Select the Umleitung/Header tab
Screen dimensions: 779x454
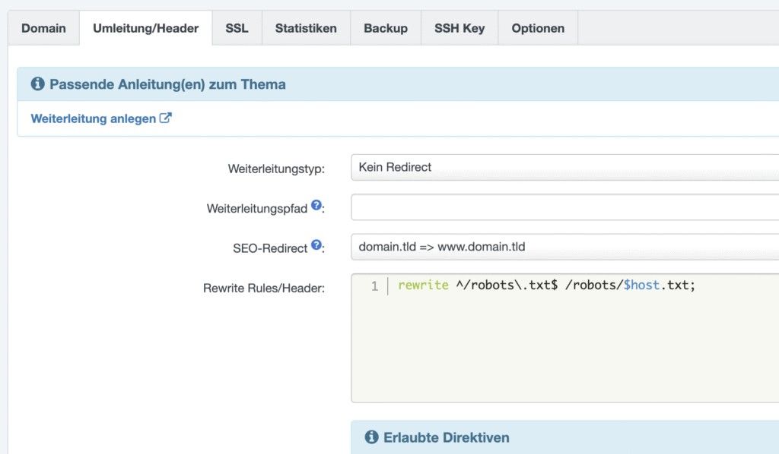pyautogui.click(x=146, y=29)
